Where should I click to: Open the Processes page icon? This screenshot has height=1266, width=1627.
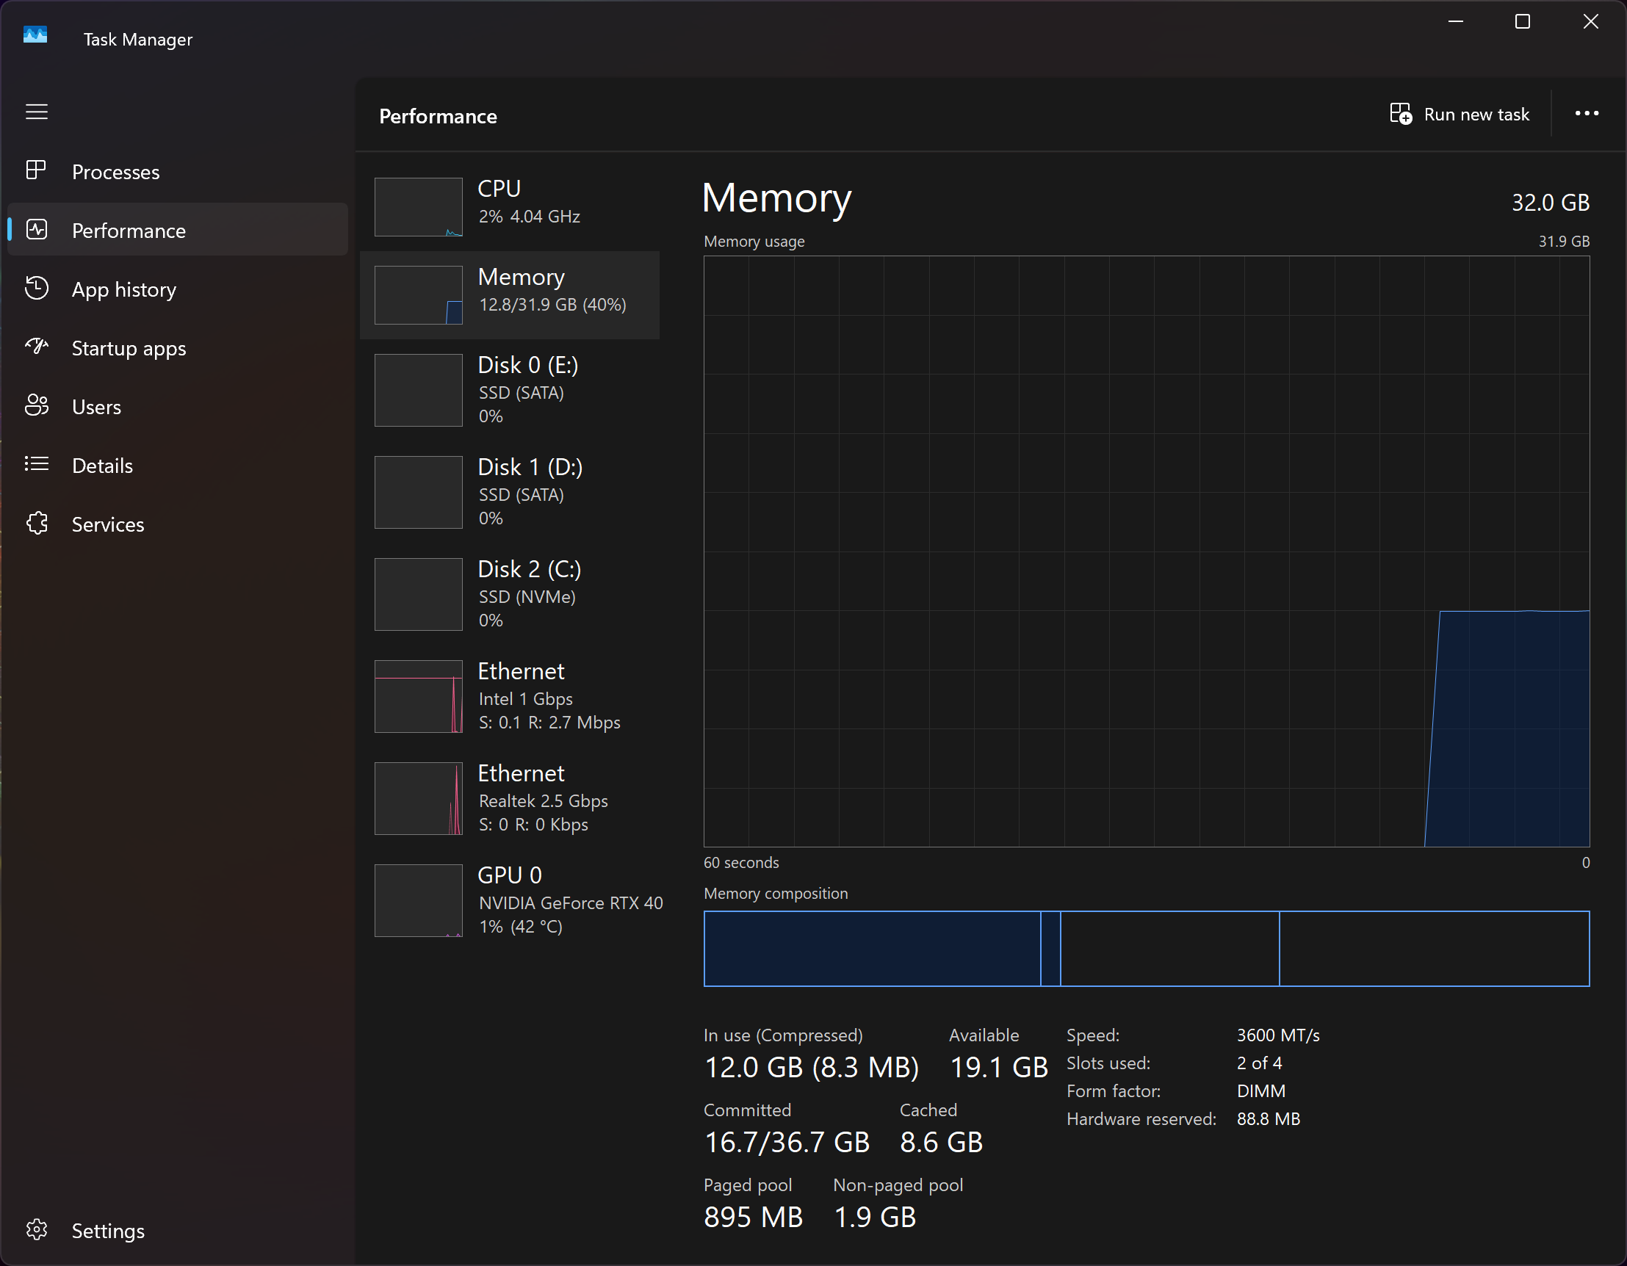click(36, 170)
